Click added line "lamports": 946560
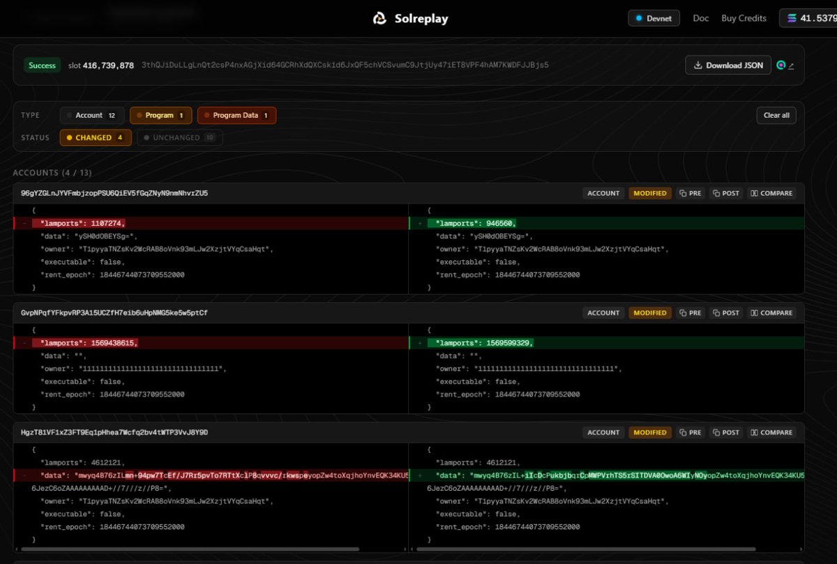Screen dimensions: 837x564 tap(607, 223)
